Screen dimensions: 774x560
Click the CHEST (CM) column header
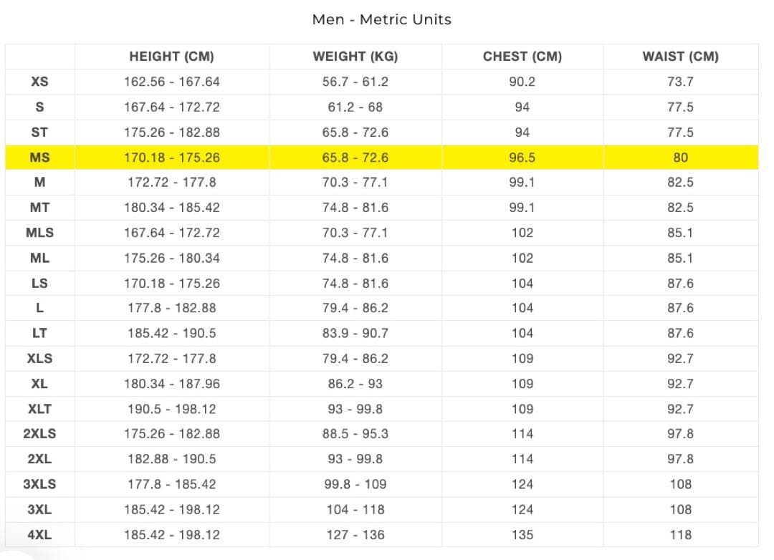coord(522,57)
